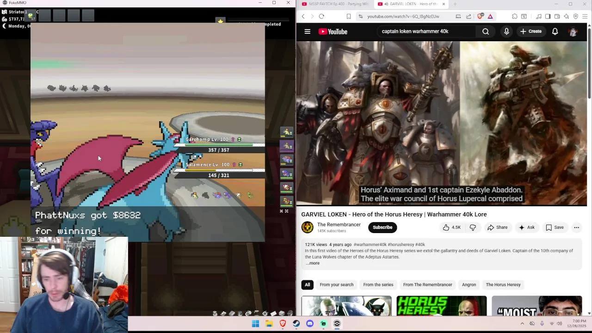Toggle the browser sidebar panel icon
Viewport: 592px width, 333px height.
pos(548,16)
